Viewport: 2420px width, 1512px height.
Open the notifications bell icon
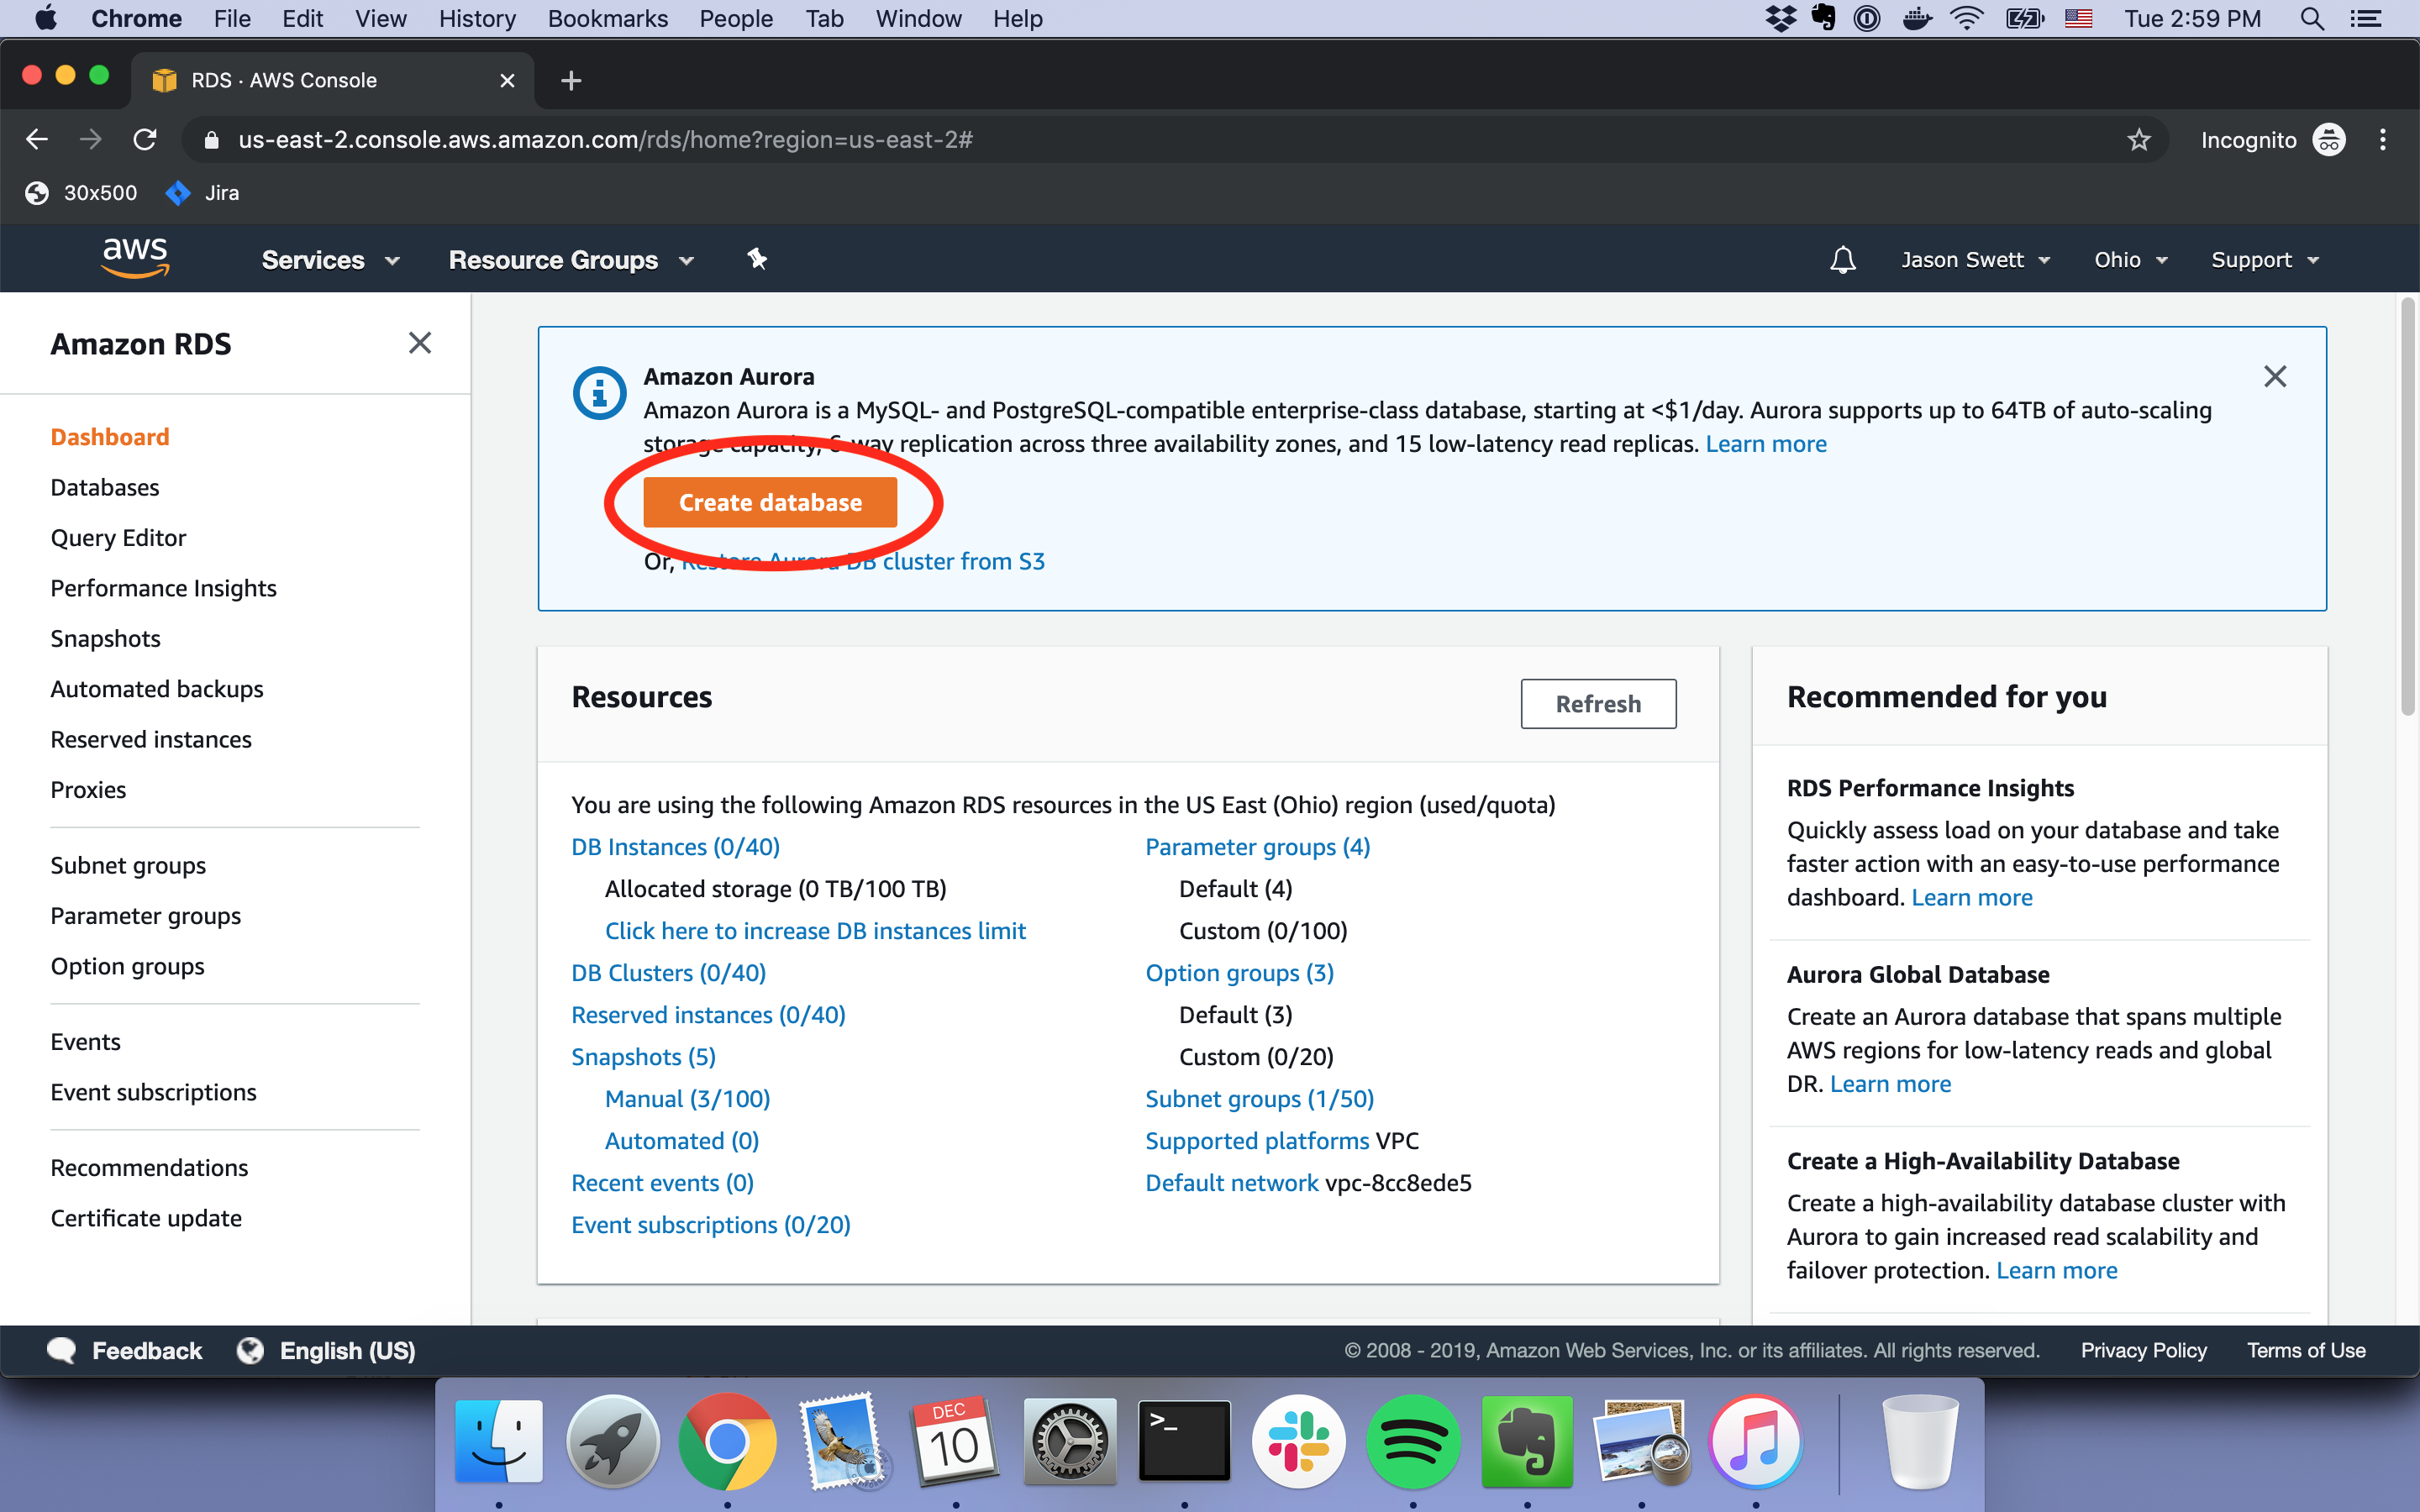point(1842,260)
